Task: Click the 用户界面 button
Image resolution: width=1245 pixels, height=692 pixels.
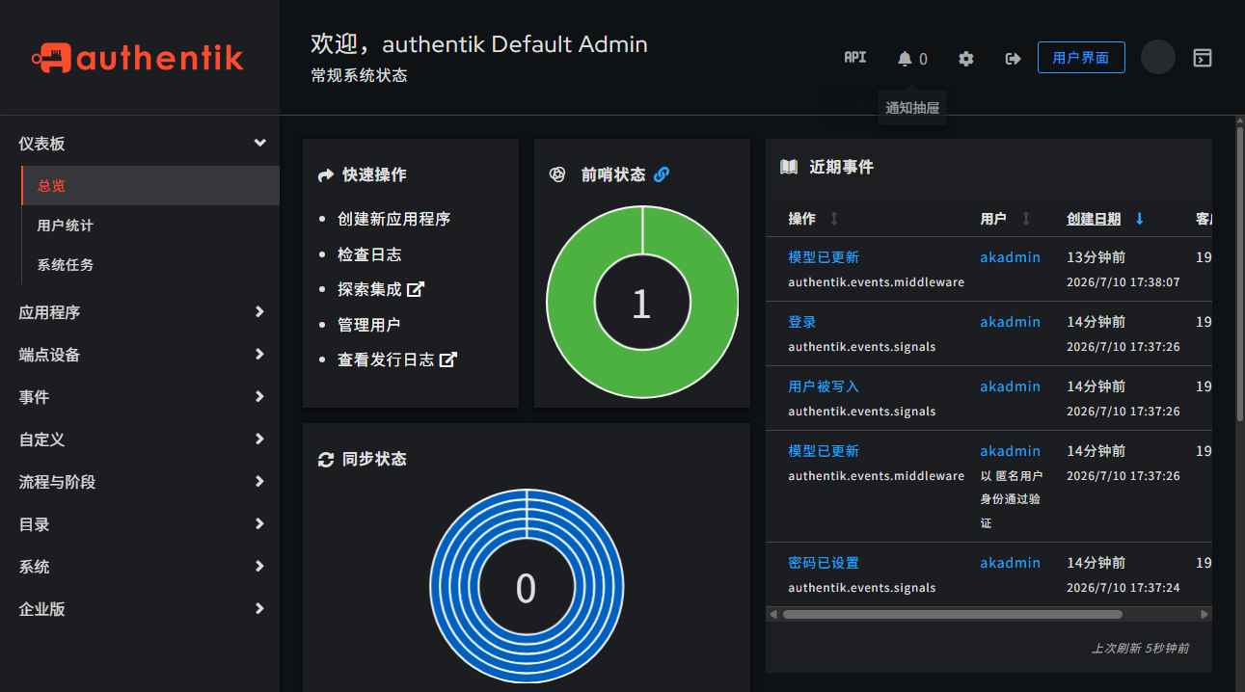Action: pyautogui.click(x=1081, y=58)
